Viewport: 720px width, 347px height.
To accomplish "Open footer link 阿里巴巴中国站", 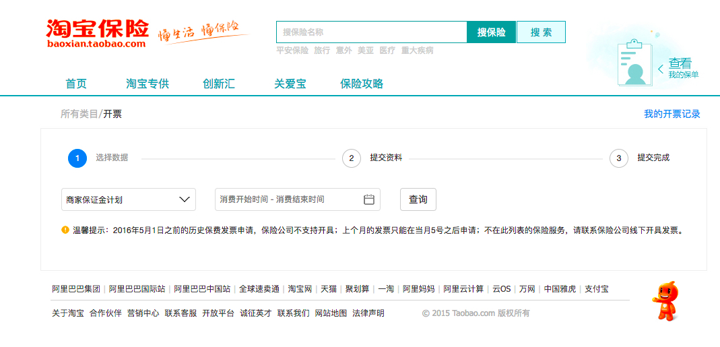I will (x=202, y=289).
